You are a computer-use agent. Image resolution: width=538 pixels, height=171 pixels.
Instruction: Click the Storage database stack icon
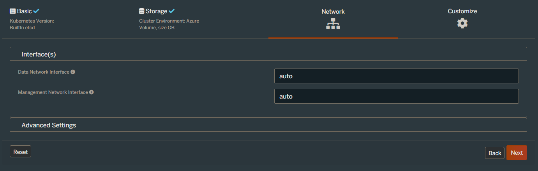point(141,11)
